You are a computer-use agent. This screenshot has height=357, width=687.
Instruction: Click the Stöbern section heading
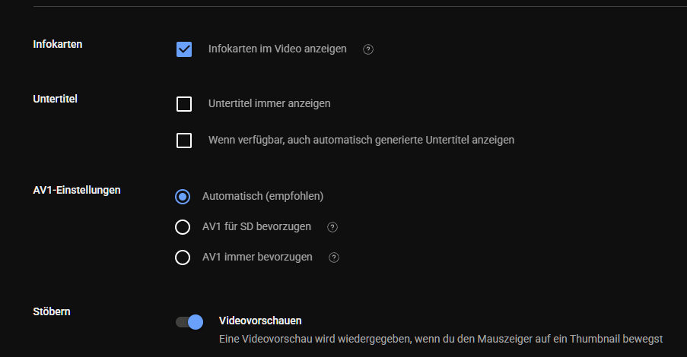[52, 311]
